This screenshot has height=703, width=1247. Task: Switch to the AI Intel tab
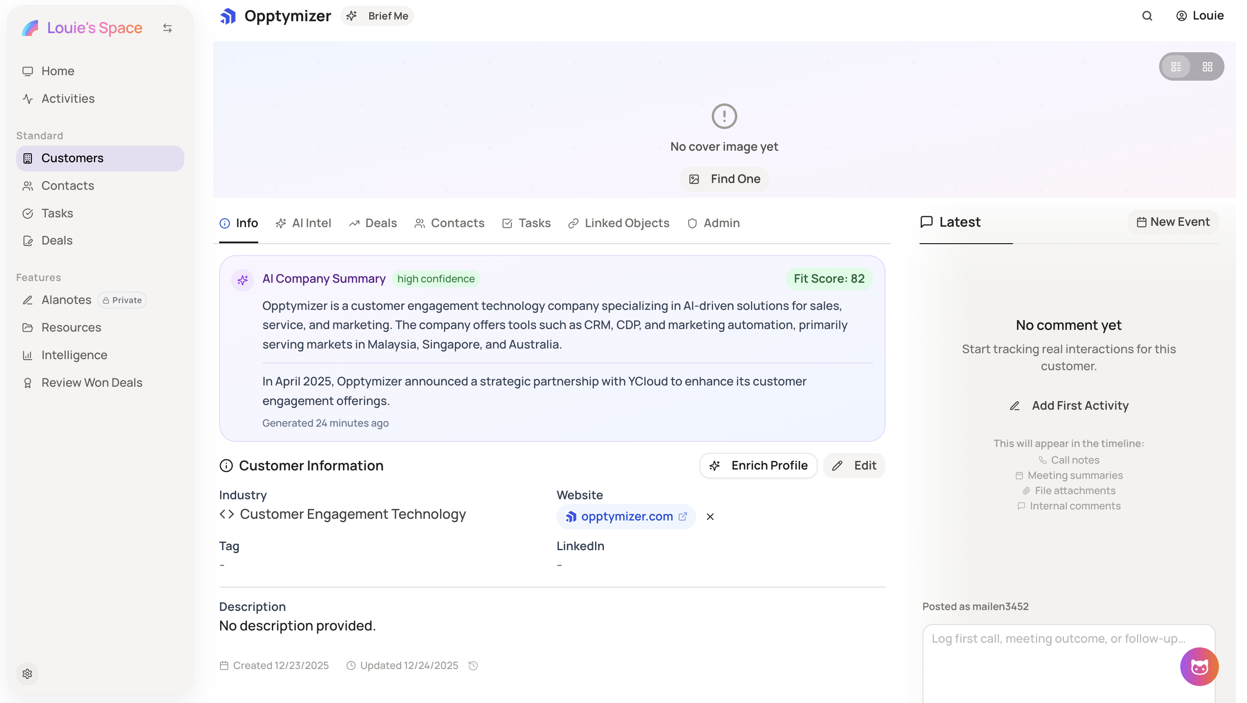click(304, 223)
